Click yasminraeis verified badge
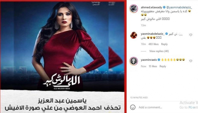198x113 pixels. point(159,60)
